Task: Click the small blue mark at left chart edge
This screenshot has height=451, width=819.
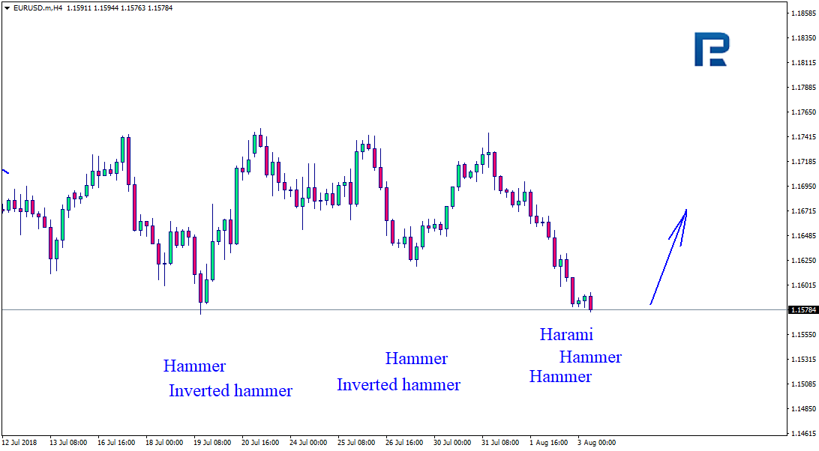Action: tap(5, 172)
